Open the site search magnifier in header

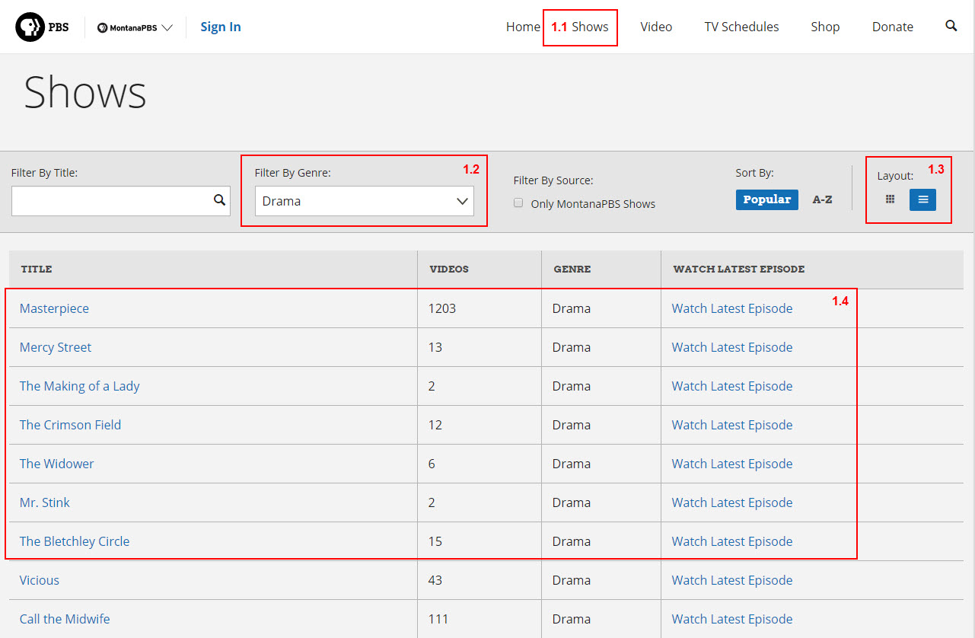pyautogui.click(x=951, y=26)
